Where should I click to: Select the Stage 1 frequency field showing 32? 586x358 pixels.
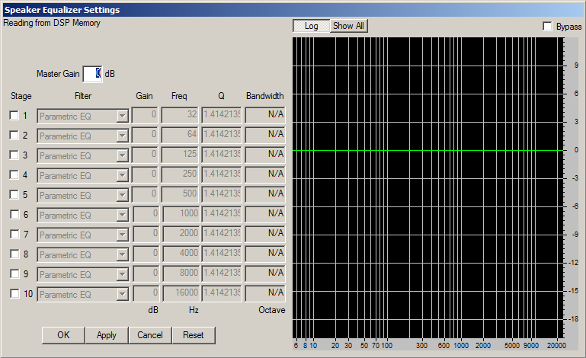coord(180,116)
